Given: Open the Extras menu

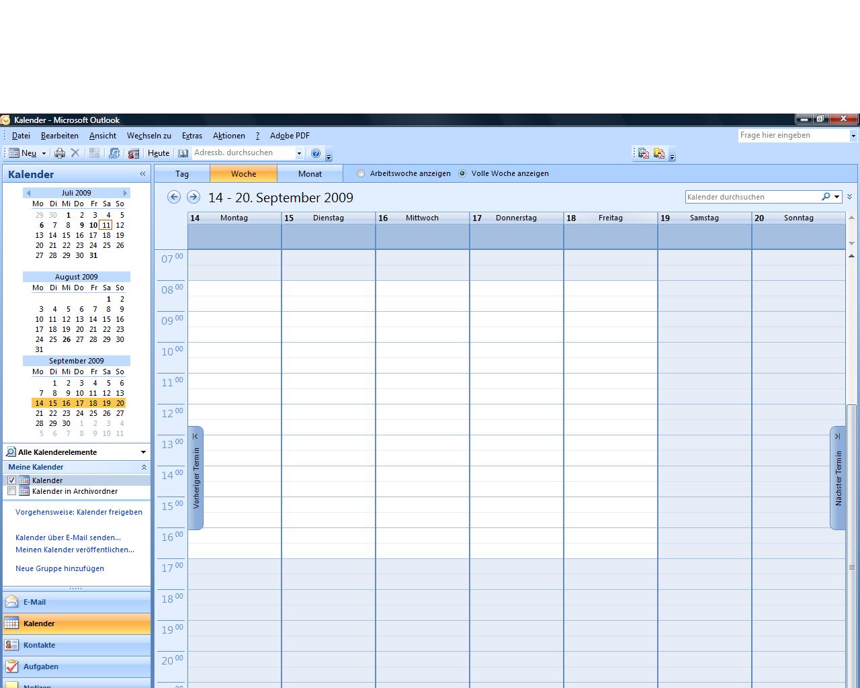Looking at the screenshot, I should point(191,136).
